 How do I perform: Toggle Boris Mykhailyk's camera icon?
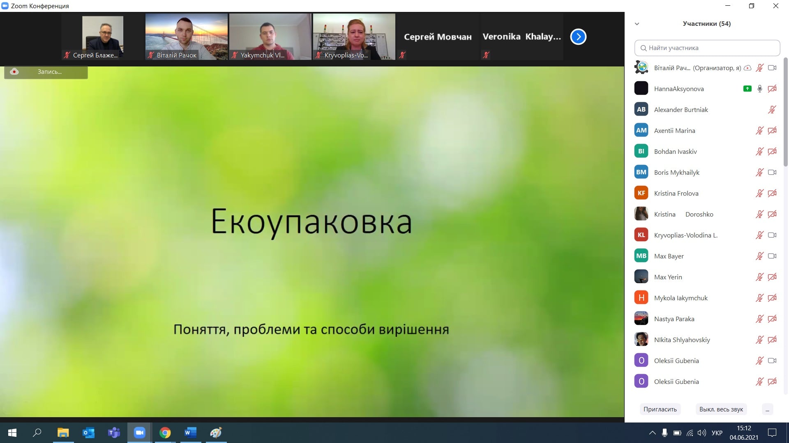pyautogui.click(x=772, y=172)
